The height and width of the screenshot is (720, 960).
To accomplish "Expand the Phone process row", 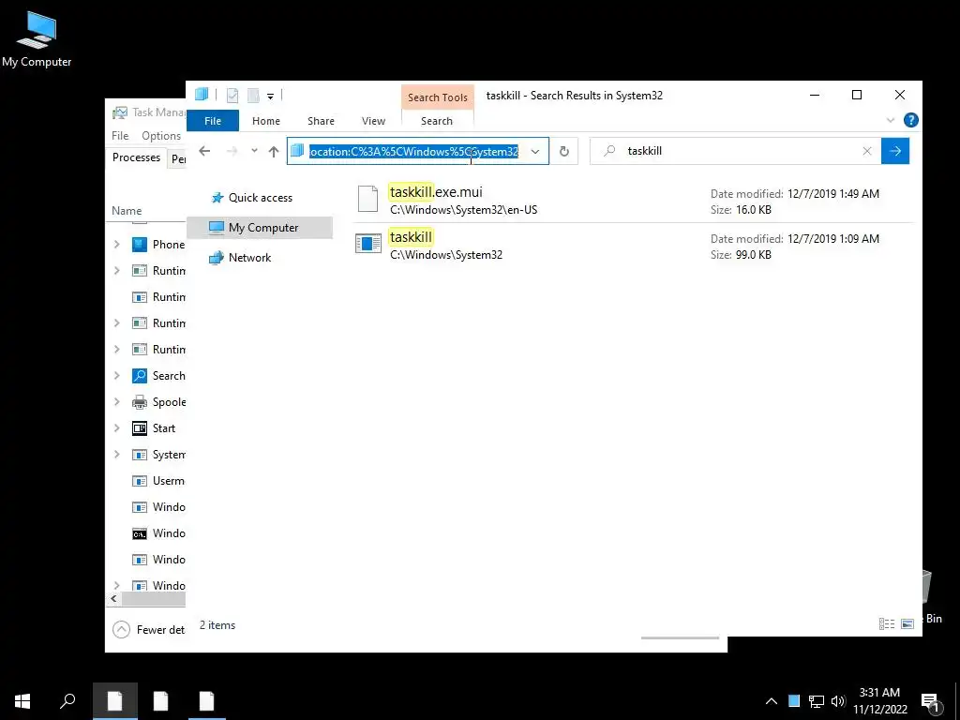I will [117, 245].
